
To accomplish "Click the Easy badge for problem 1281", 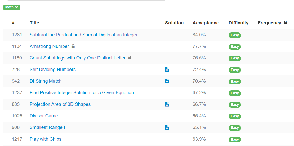I will point(235,35).
